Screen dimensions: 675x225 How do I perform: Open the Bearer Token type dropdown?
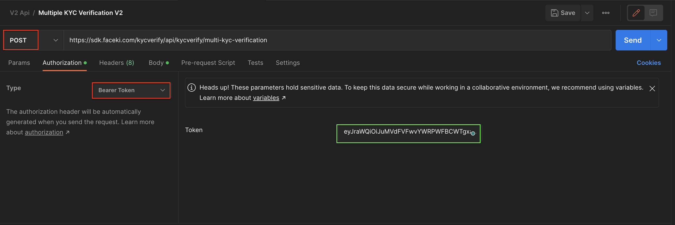(131, 90)
